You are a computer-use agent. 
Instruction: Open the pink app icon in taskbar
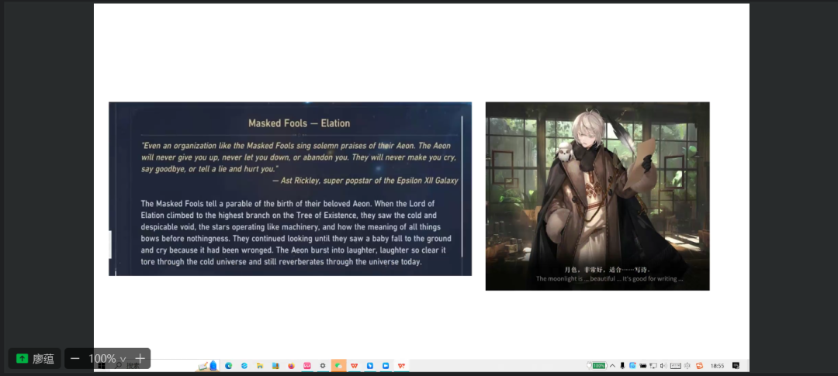307,366
